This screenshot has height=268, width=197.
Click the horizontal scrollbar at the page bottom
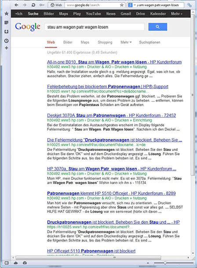pyautogui.click(x=88, y=257)
